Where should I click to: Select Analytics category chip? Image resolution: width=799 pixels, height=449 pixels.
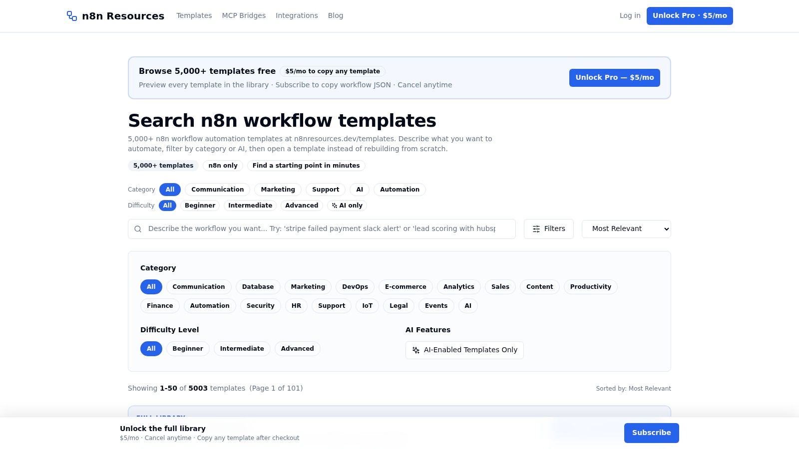tap(458, 287)
